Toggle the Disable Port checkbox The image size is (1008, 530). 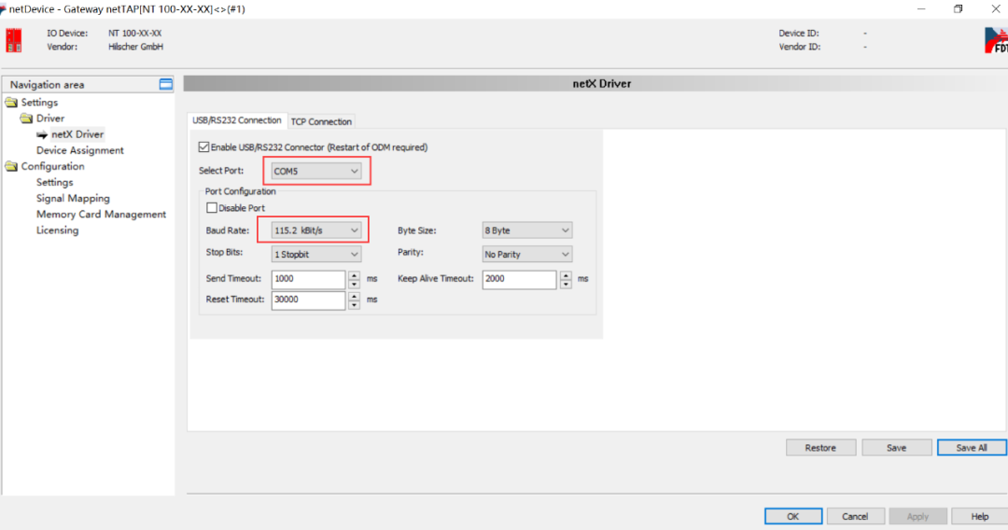coord(212,207)
